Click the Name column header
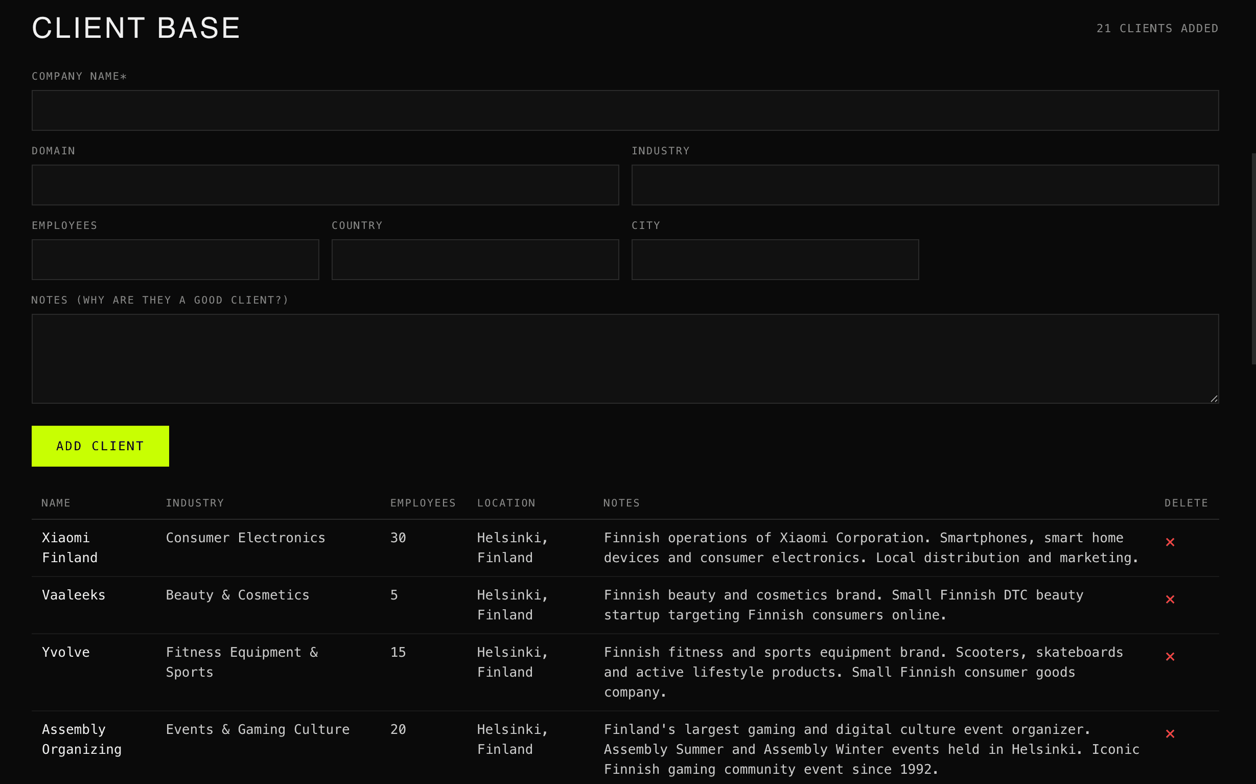 [56, 503]
